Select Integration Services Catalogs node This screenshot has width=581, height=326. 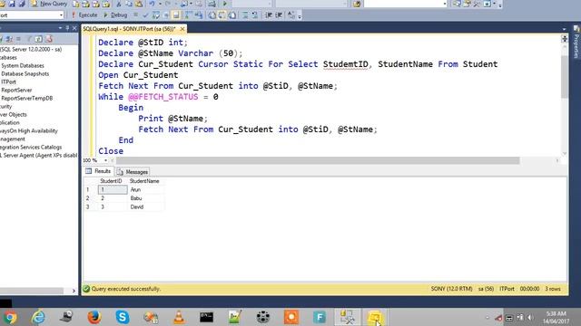point(31,147)
